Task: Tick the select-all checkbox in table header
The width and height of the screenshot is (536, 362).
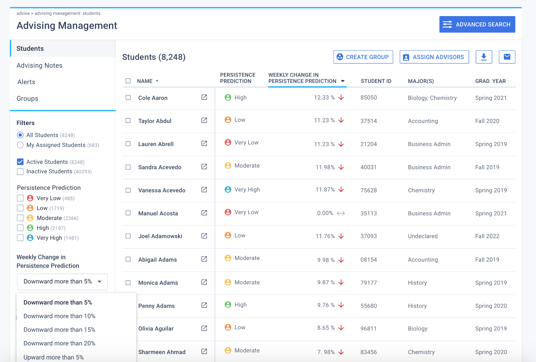Action: click(x=128, y=81)
